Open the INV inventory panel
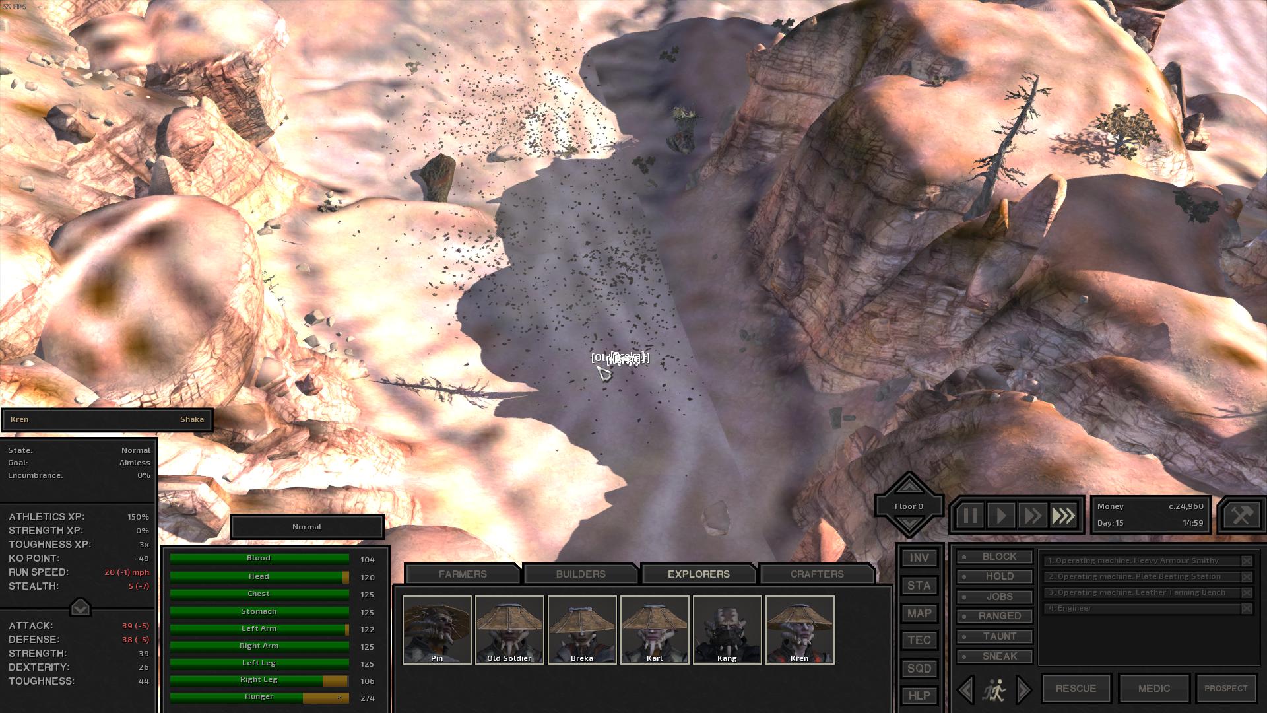 [x=919, y=559]
